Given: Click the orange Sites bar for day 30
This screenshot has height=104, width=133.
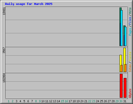Looking at the screenshot, I should (x=122, y=69).
